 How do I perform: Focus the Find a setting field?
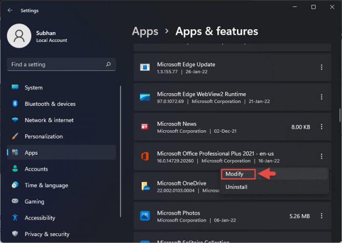coord(61,64)
